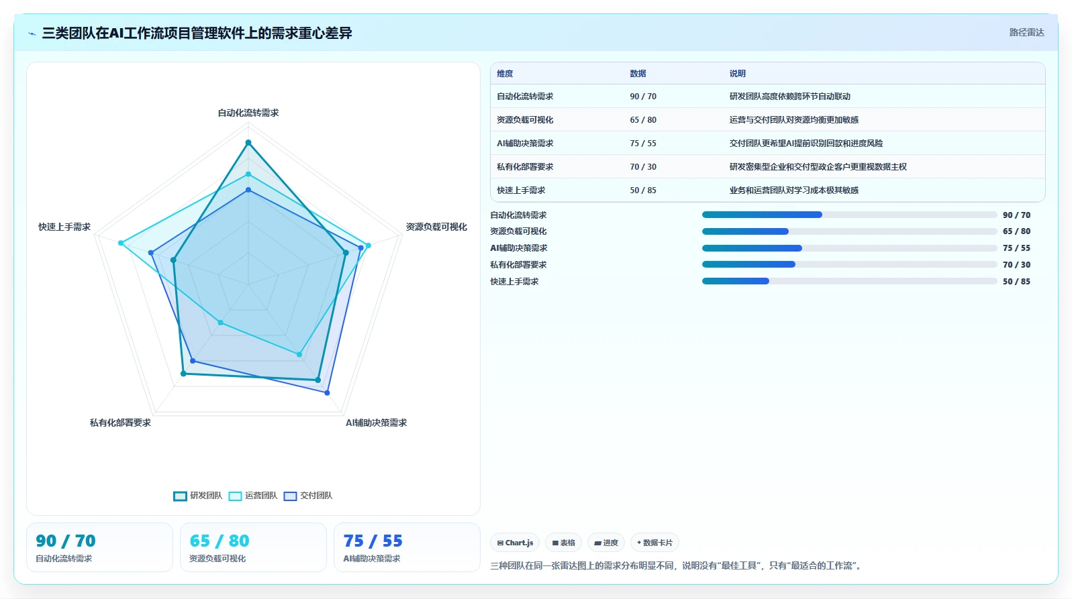
Task: Select table cell 私有化部署要求
Action: (525, 167)
